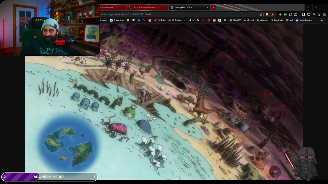Open the Bluesky butterfly bookmark
The height and width of the screenshot is (184, 328).
click(x=139, y=20)
